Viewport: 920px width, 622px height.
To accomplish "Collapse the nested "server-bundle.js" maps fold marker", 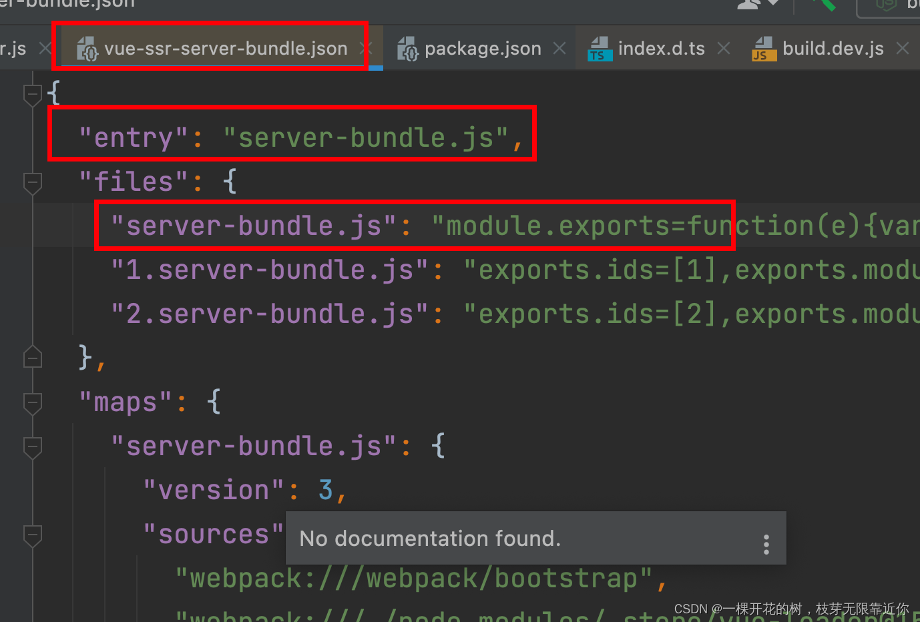I will point(32,447).
